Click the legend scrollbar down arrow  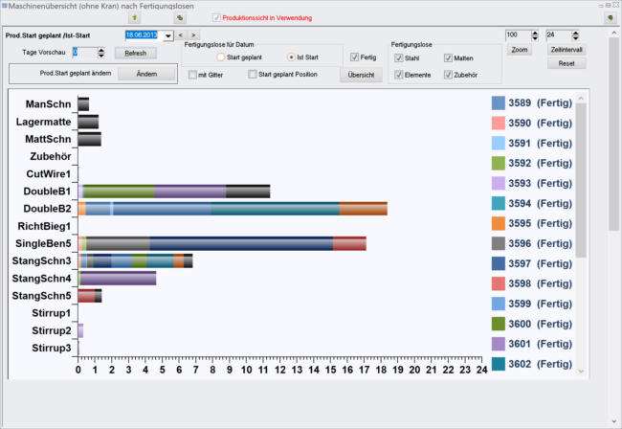pos(579,369)
